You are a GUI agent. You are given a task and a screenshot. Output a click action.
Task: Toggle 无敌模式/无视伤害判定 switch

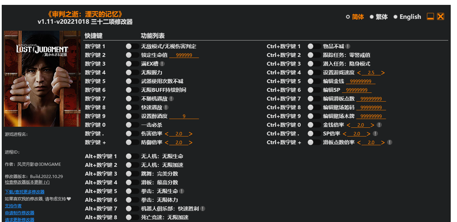(x=132, y=46)
